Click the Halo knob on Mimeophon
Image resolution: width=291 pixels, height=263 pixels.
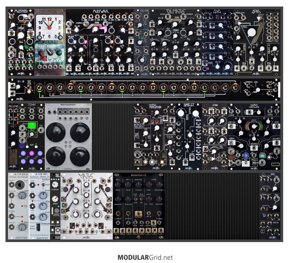[170, 129]
